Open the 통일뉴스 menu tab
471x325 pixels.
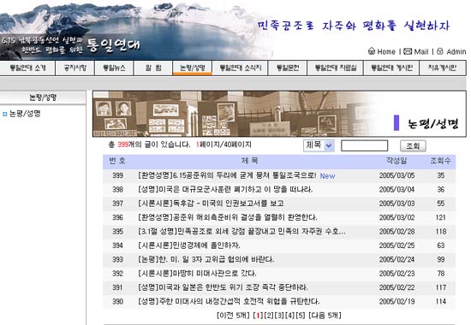[x=114, y=68]
